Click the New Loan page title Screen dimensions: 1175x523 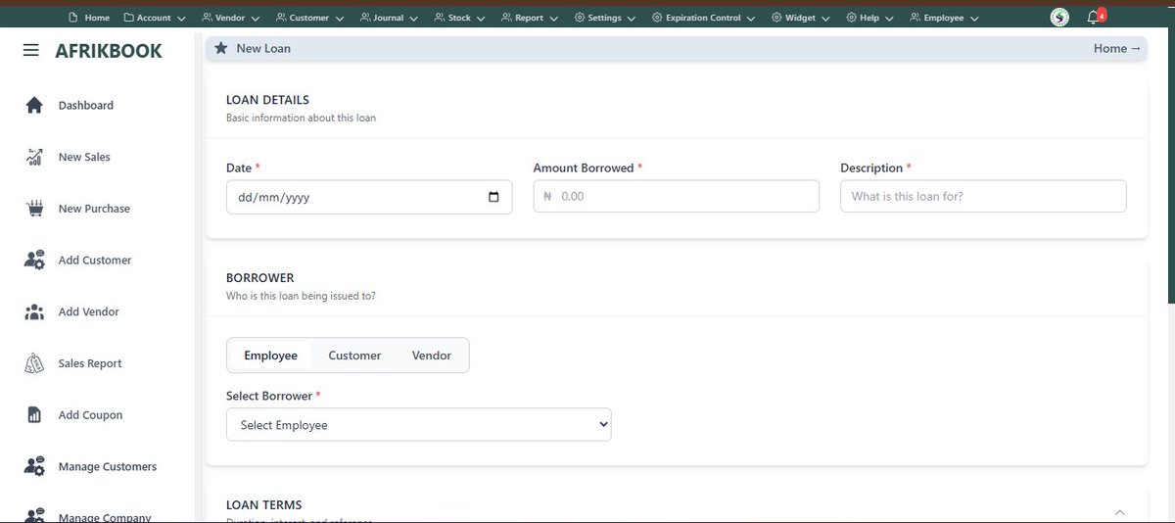[263, 48]
